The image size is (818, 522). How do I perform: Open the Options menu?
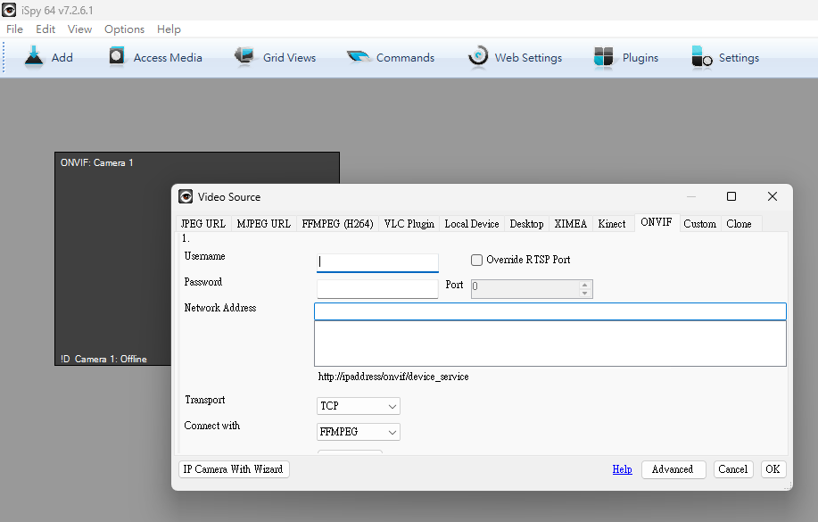pyautogui.click(x=124, y=29)
